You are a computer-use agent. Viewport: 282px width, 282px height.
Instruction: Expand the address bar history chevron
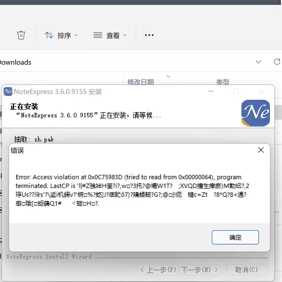(258, 62)
